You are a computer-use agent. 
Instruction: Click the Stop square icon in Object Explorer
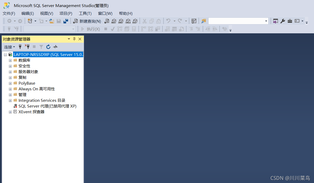click(34, 47)
